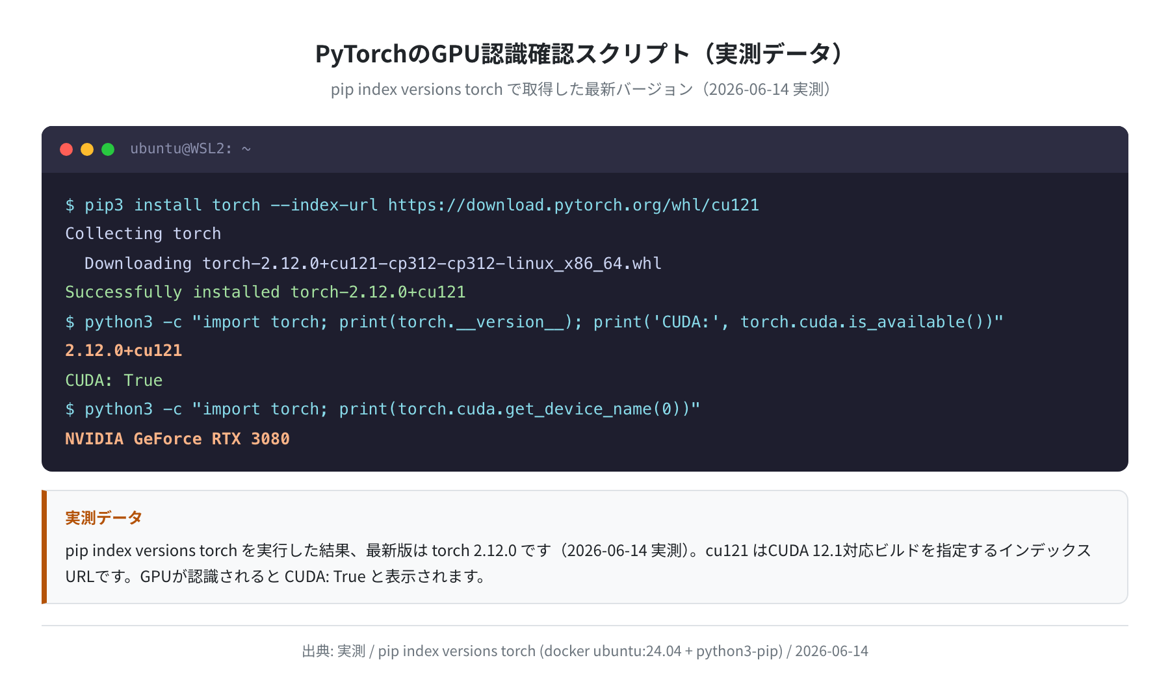
Task: Click the command printing torch.__version__ and CUDA
Action: tap(534, 322)
